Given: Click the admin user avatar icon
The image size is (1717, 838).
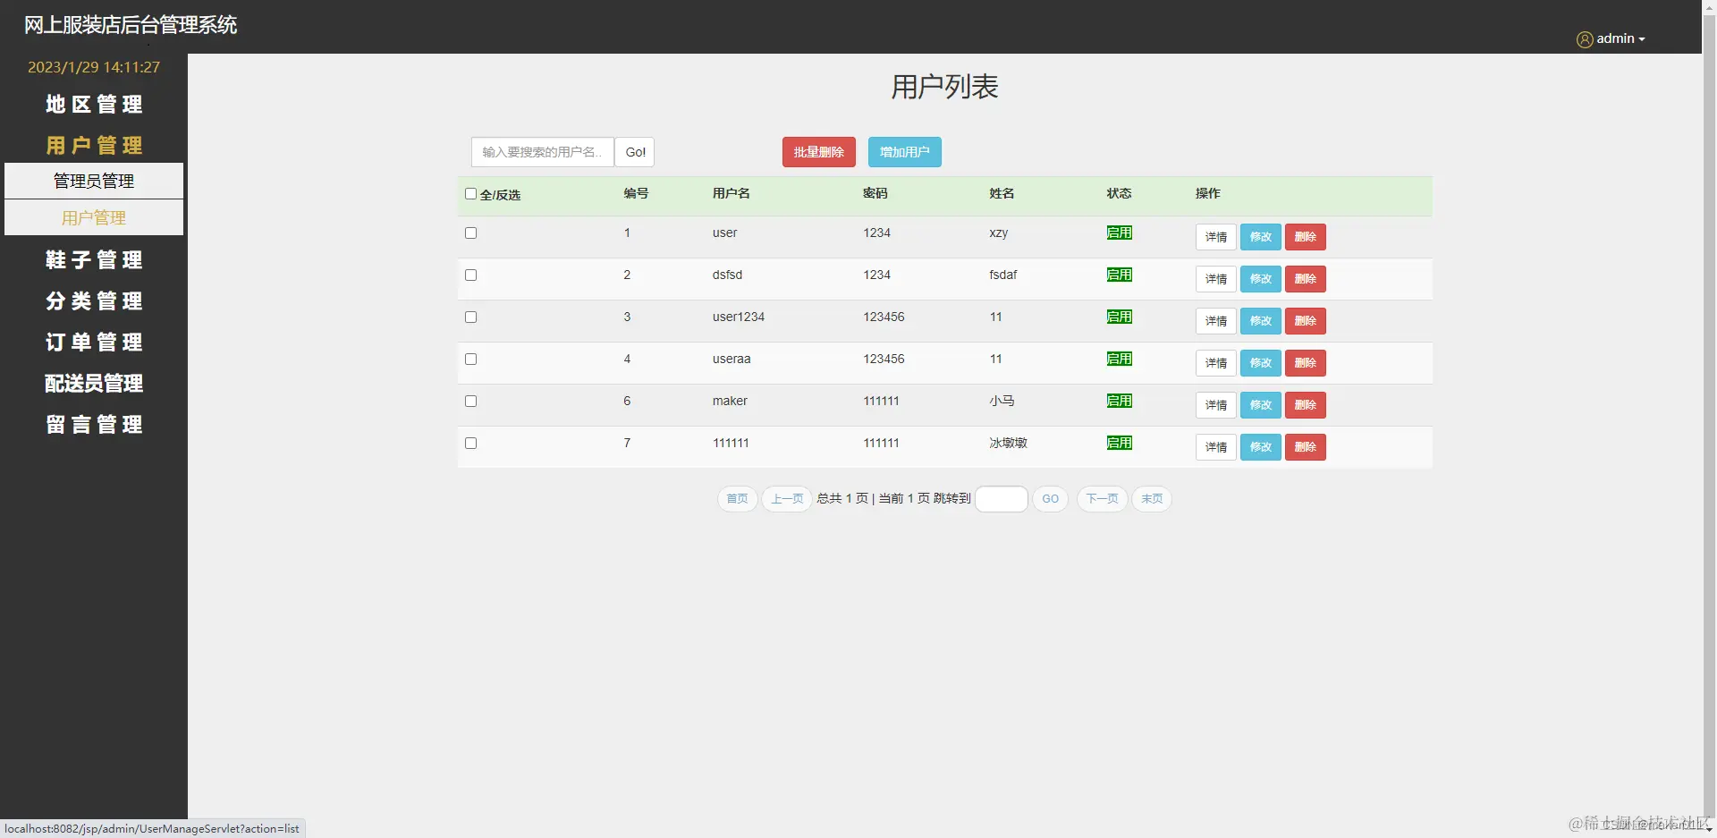Looking at the screenshot, I should point(1585,39).
